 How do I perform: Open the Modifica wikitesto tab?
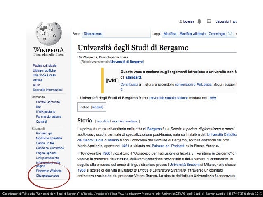(x=193, y=34)
